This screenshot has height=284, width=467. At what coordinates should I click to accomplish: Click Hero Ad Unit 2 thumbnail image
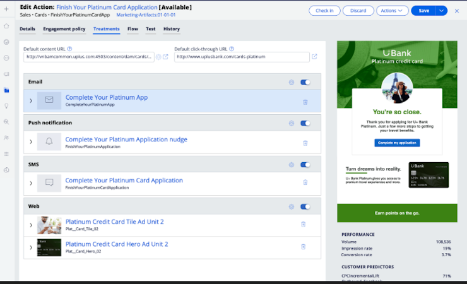pos(49,247)
